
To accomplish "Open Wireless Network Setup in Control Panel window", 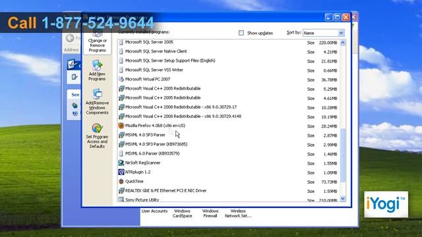I will coord(238,213).
